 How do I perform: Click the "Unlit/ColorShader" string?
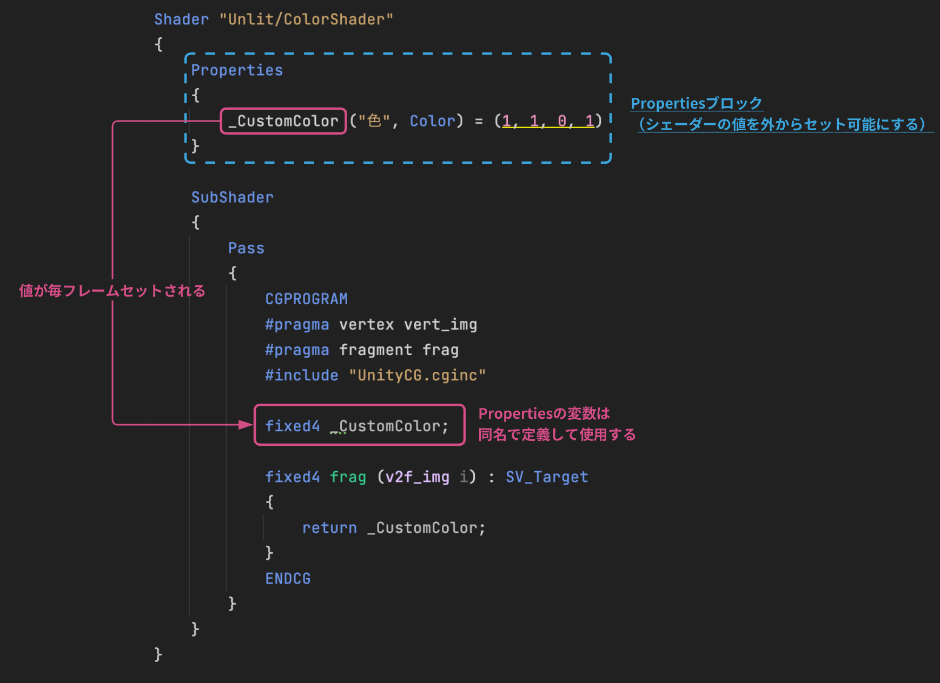(x=306, y=19)
